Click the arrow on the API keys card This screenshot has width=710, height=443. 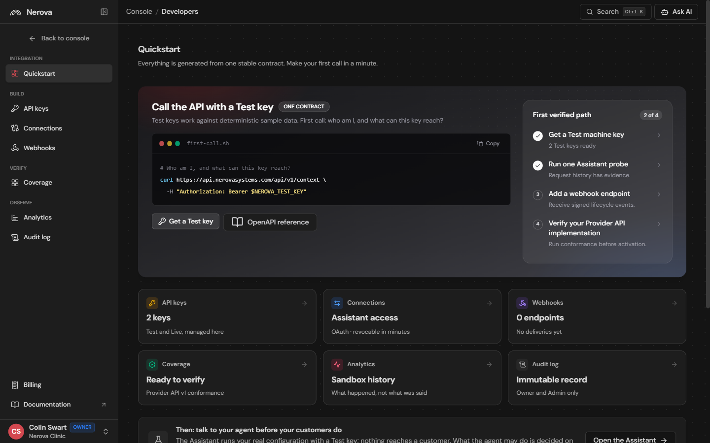point(304,303)
